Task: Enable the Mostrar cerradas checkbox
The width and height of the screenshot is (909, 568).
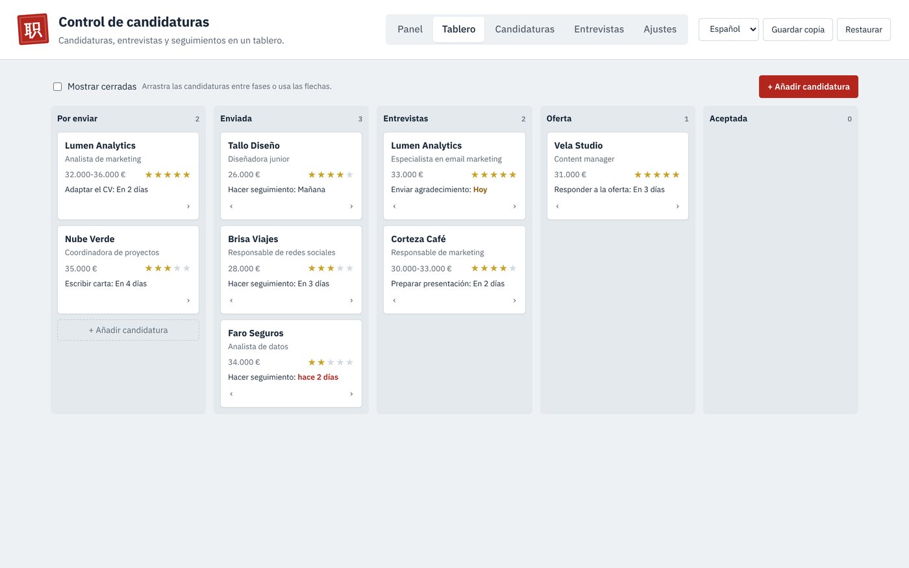Action: 58,86
